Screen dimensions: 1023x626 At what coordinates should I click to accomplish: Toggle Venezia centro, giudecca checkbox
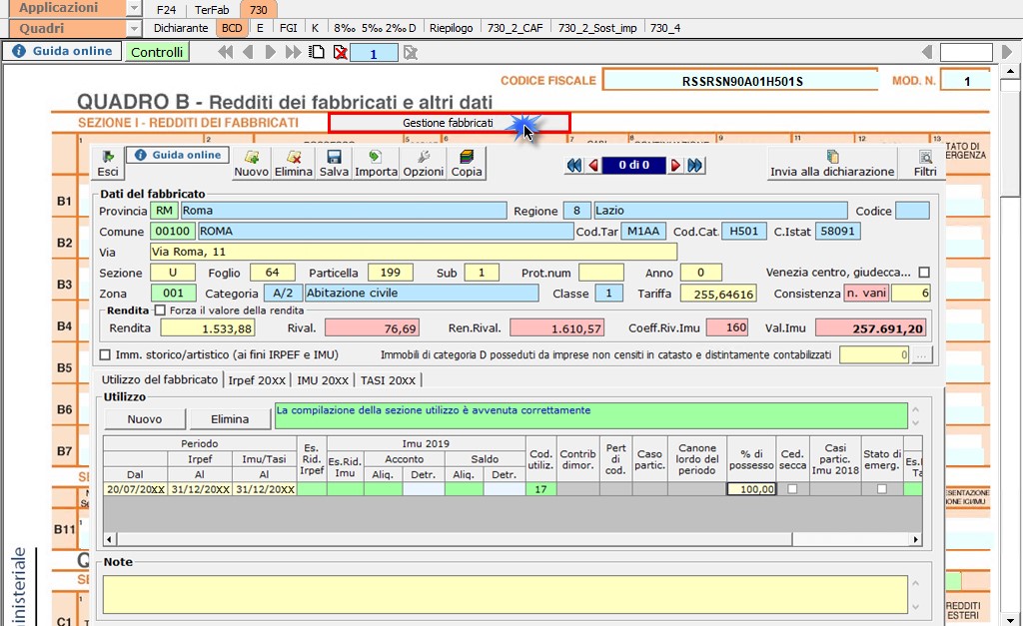(x=924, y=272)
